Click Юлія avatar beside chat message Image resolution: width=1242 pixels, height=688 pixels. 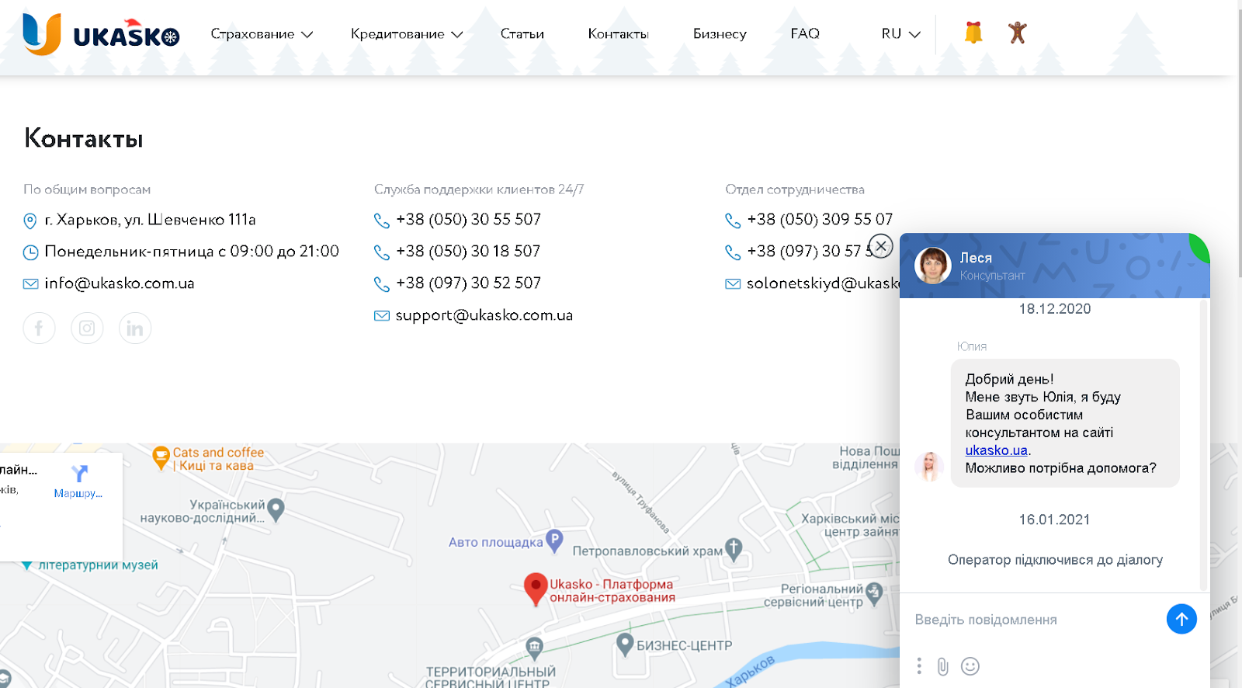click(x=929, y=467)
